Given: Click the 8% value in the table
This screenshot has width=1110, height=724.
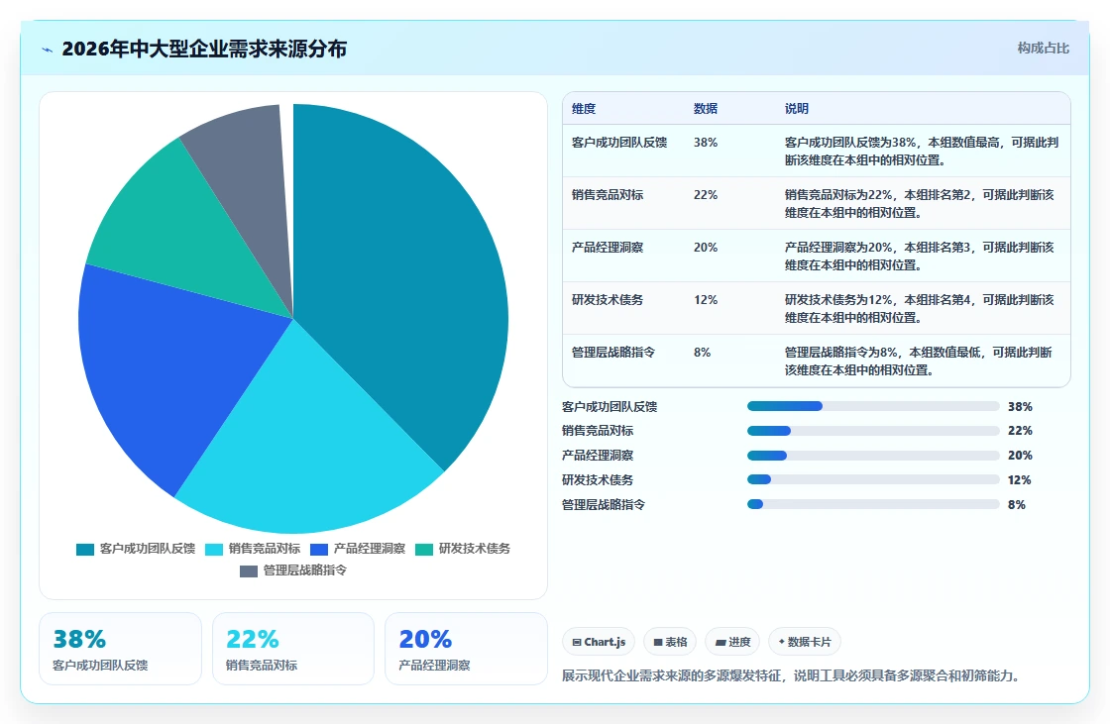Looking at the screenshot, I should (703, 352).
